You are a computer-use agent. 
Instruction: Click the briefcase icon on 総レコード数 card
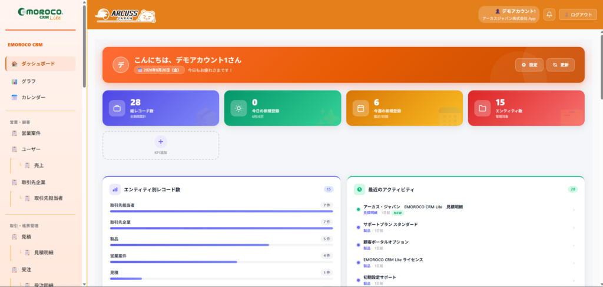(x=117, y=108)
